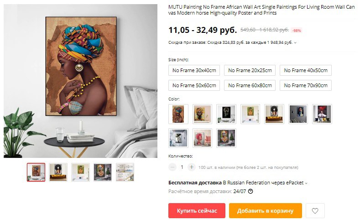Choose the red-haired woman color variant
The height and width of the screenshot is (220, 360).
[x=202, y=138]
